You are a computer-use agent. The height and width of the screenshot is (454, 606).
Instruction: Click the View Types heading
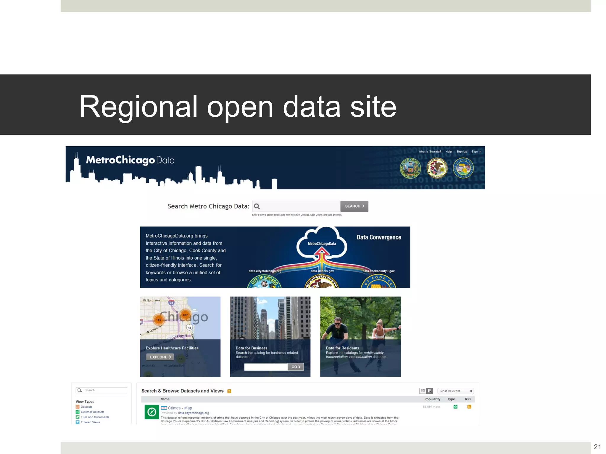pos(85,401)
